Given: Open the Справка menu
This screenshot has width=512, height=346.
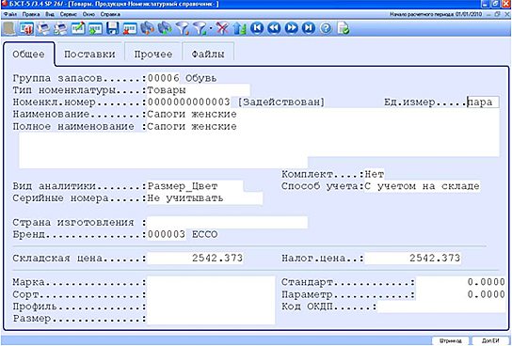Looking at the screenshot, I should (x=110, y=14).
